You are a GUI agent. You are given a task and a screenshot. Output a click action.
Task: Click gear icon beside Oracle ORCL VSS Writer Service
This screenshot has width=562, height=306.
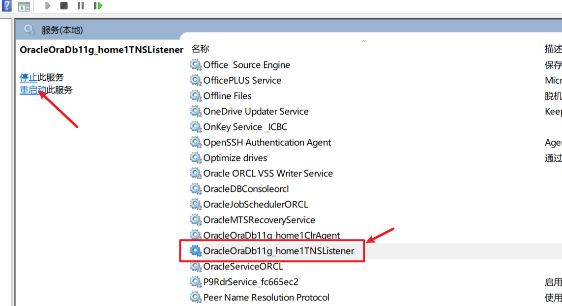pyautogui.click(x=195, y=173)
